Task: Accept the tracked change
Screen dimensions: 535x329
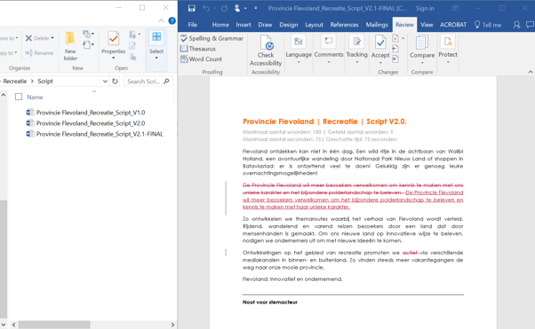Action: tap(380, 50)
